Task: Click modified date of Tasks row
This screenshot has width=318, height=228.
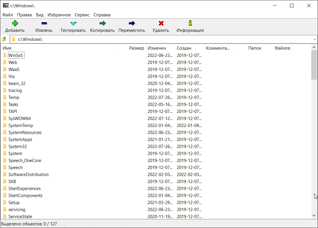Action: pyautogui.click(x=160, y=105)
